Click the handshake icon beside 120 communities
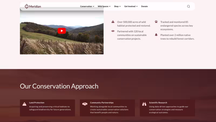216x122 pixels. [113, 31]
